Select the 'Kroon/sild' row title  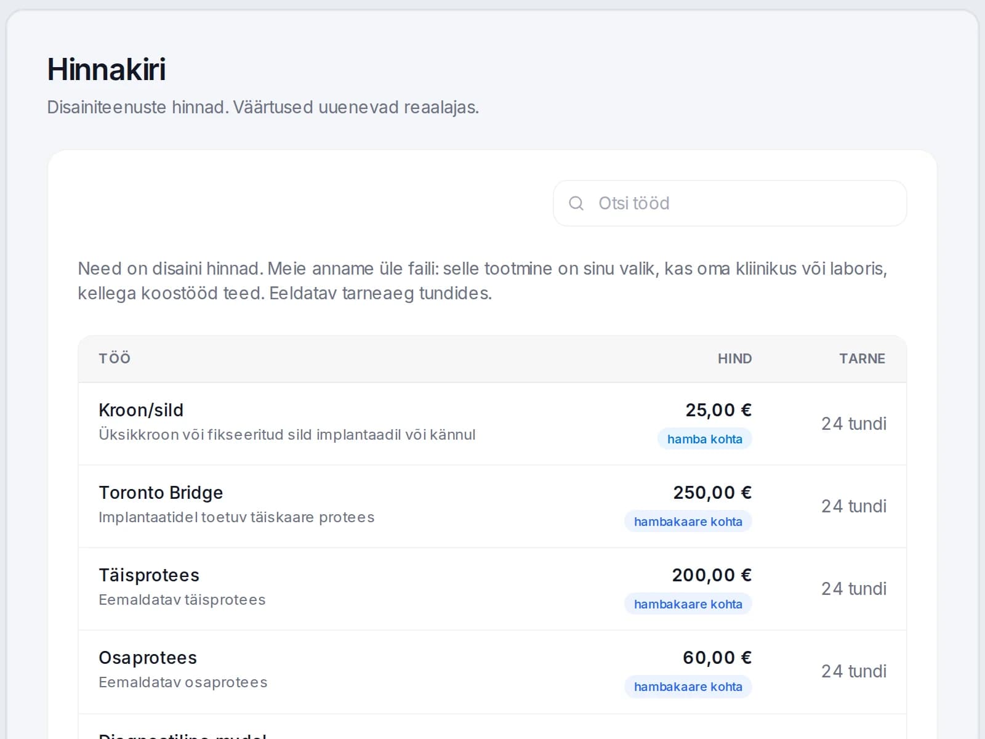point(141,410)
